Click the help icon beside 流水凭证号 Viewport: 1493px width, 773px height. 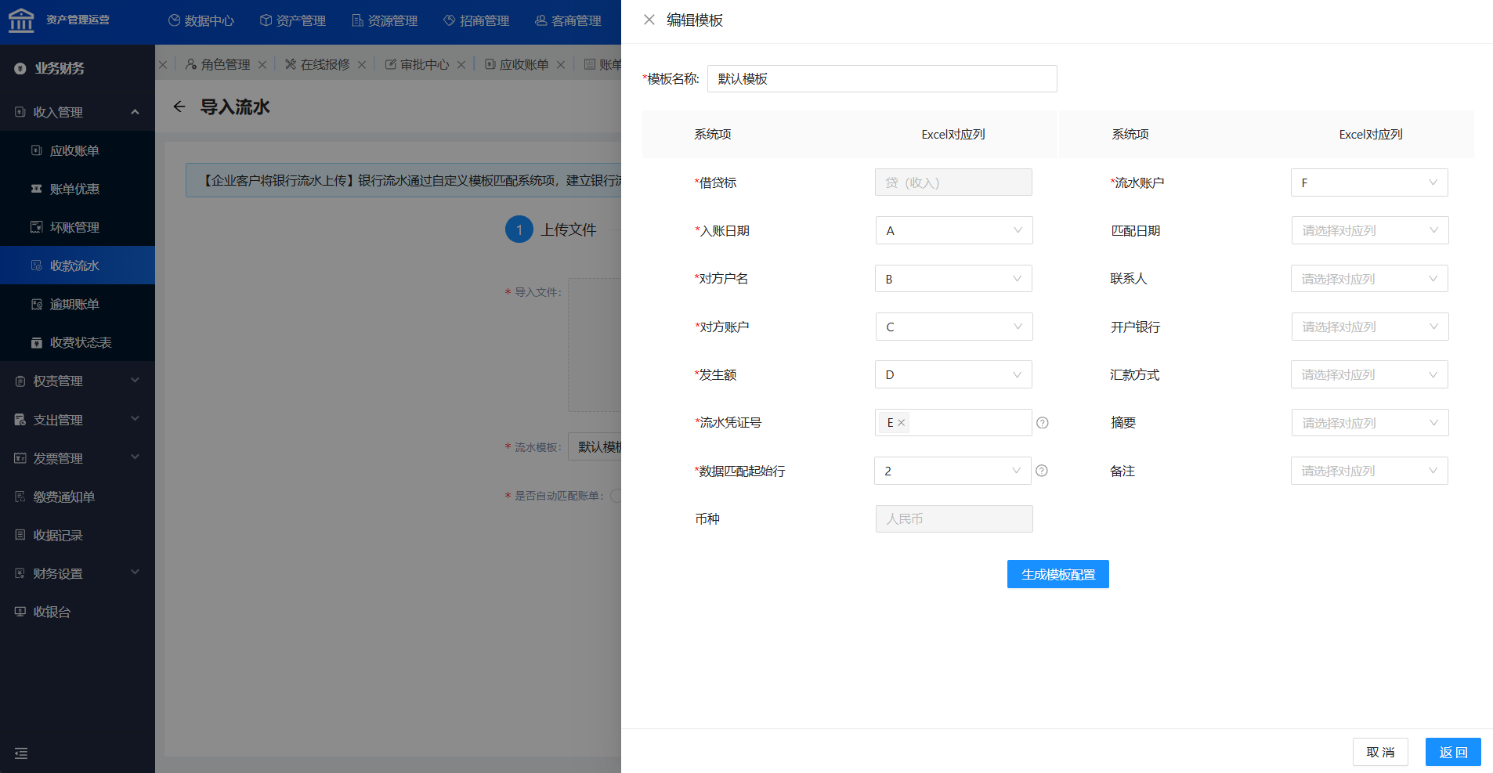1042,423
